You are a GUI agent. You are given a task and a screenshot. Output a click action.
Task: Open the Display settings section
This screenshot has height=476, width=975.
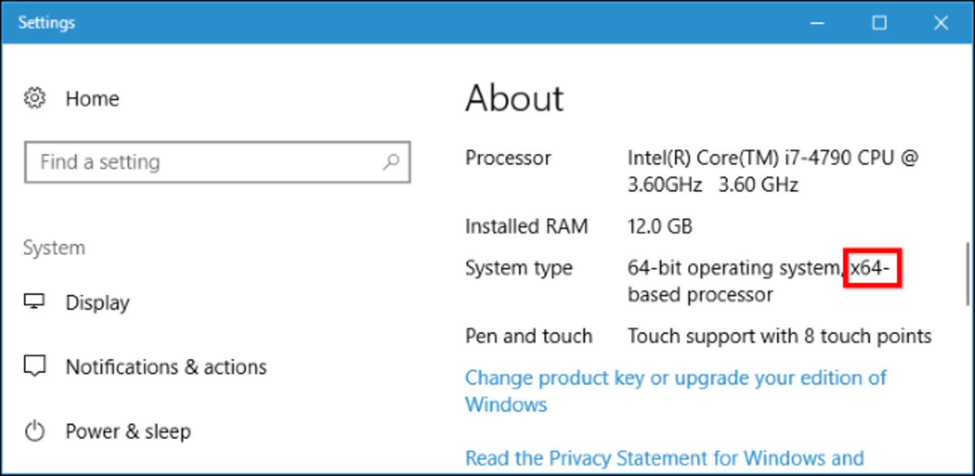(97, 303)
